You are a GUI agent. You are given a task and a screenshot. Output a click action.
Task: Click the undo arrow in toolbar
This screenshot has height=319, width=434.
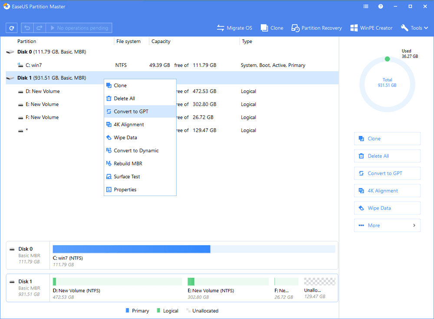[27, 28]
